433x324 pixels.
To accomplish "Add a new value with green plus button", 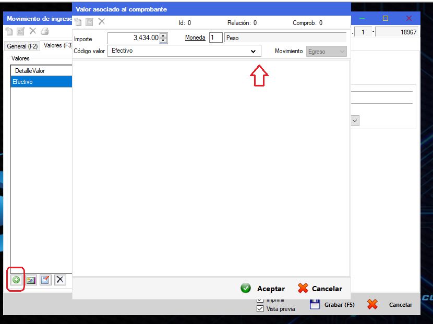I will click(x=16, y=280).
